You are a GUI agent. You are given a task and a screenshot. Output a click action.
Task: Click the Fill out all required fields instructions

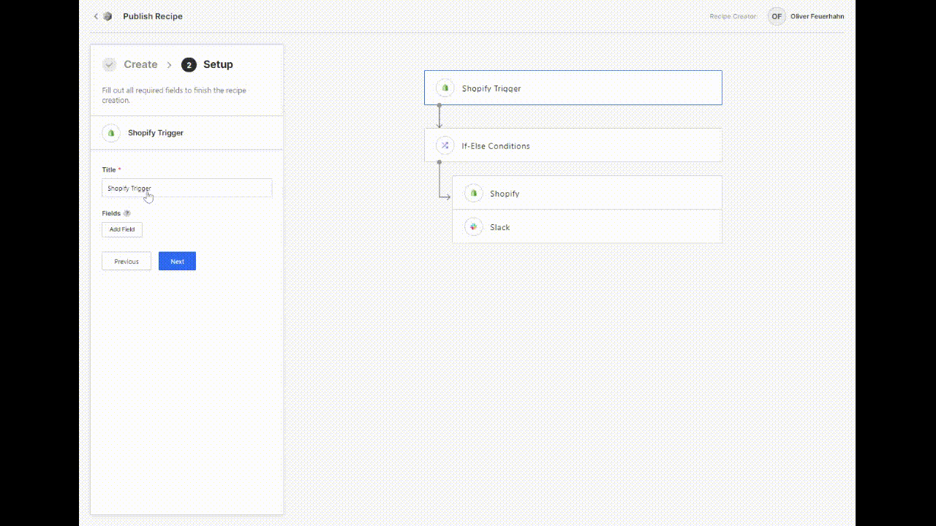(x=174, y=96)
